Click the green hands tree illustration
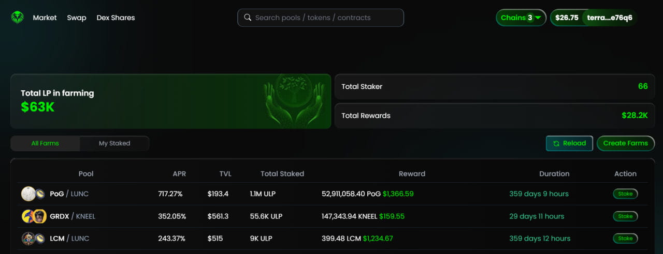663x254 pixels. 293,101
